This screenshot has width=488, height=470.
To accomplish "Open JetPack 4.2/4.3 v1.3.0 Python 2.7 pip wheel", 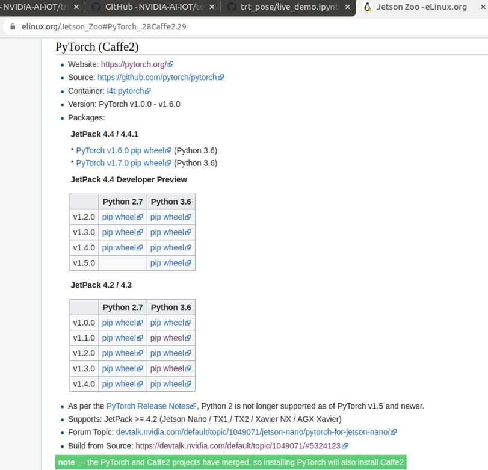I will click(119, 368).
